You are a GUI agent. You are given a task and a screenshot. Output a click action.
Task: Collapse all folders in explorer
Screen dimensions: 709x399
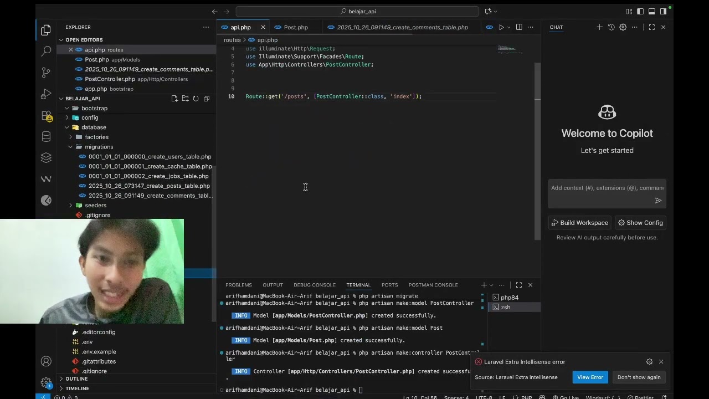206,99
